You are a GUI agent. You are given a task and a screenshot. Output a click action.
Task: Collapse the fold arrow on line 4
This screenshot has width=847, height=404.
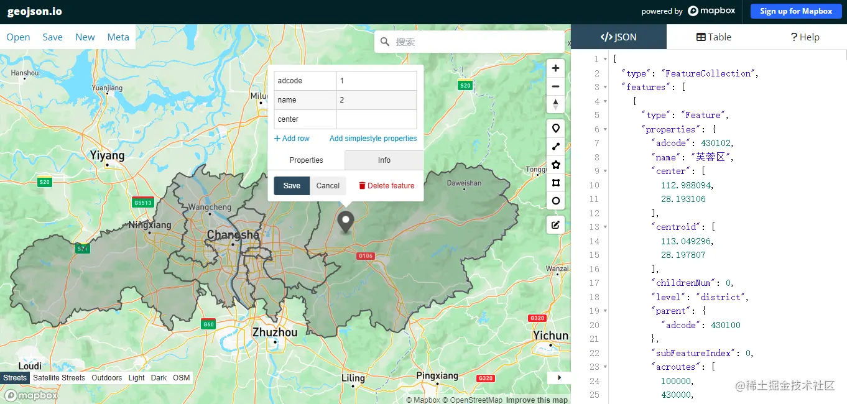tap(605, 101)
